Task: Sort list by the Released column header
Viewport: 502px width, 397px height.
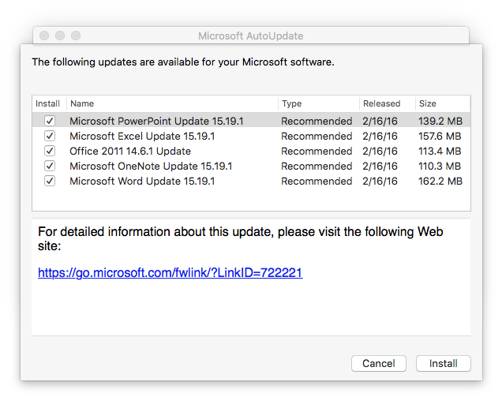Action: click(388, 103)
